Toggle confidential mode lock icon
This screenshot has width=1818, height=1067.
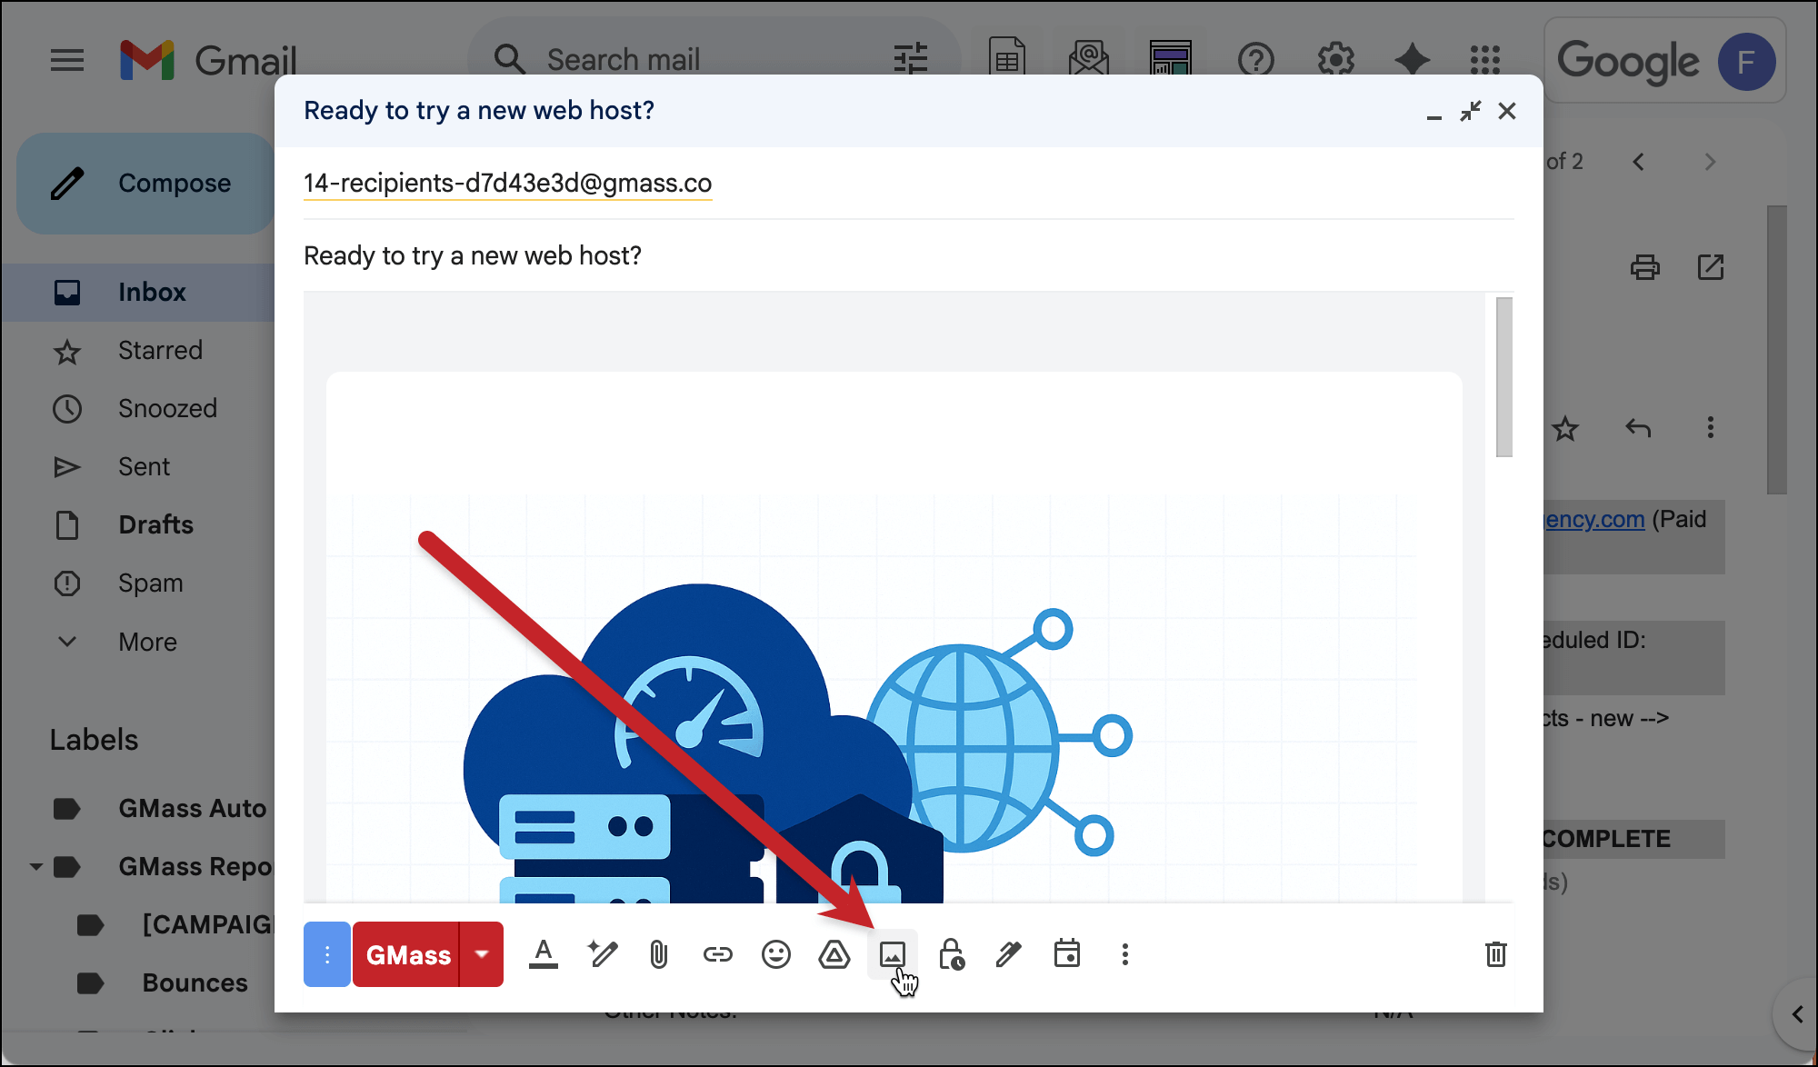tap(951, 954)
